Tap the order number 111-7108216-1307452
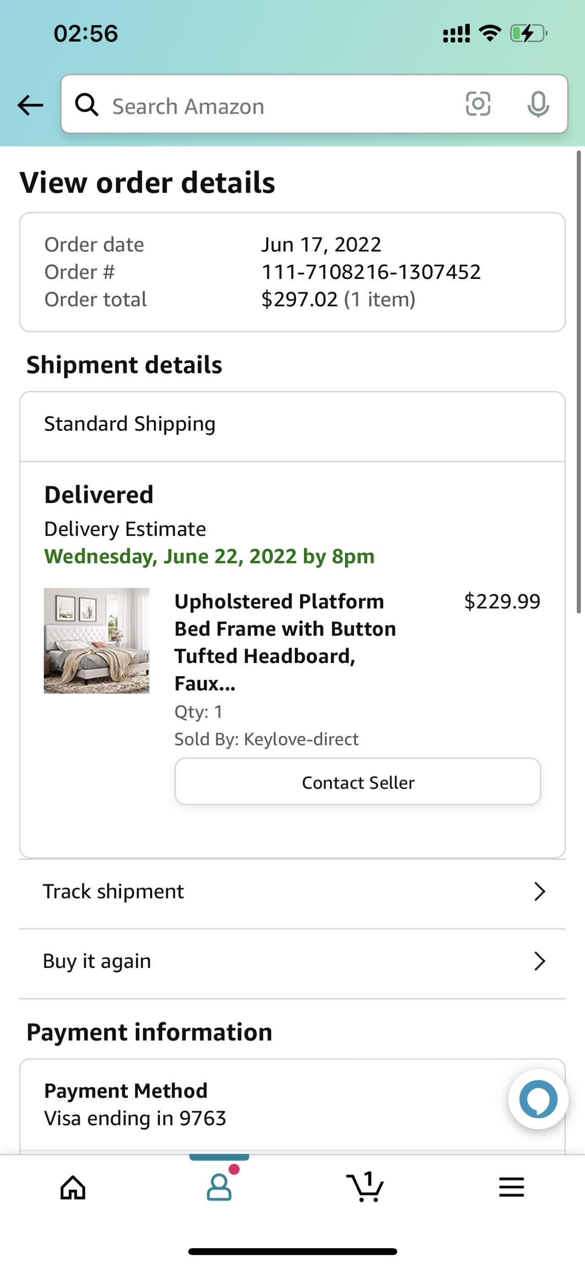This screenshot has height=1266, width=585. click(371, 272)
